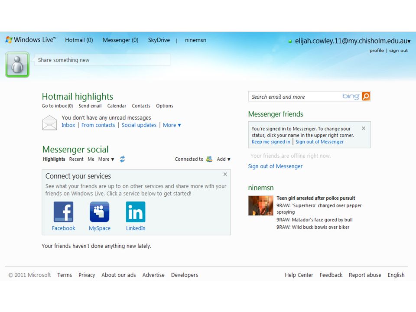This screenshot has width=416, height=312.
Task: Open Teen girl arrested after police pursuit
Action: coord(316,198)
